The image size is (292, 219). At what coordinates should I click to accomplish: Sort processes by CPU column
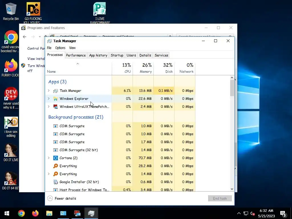tap(122, 68)
